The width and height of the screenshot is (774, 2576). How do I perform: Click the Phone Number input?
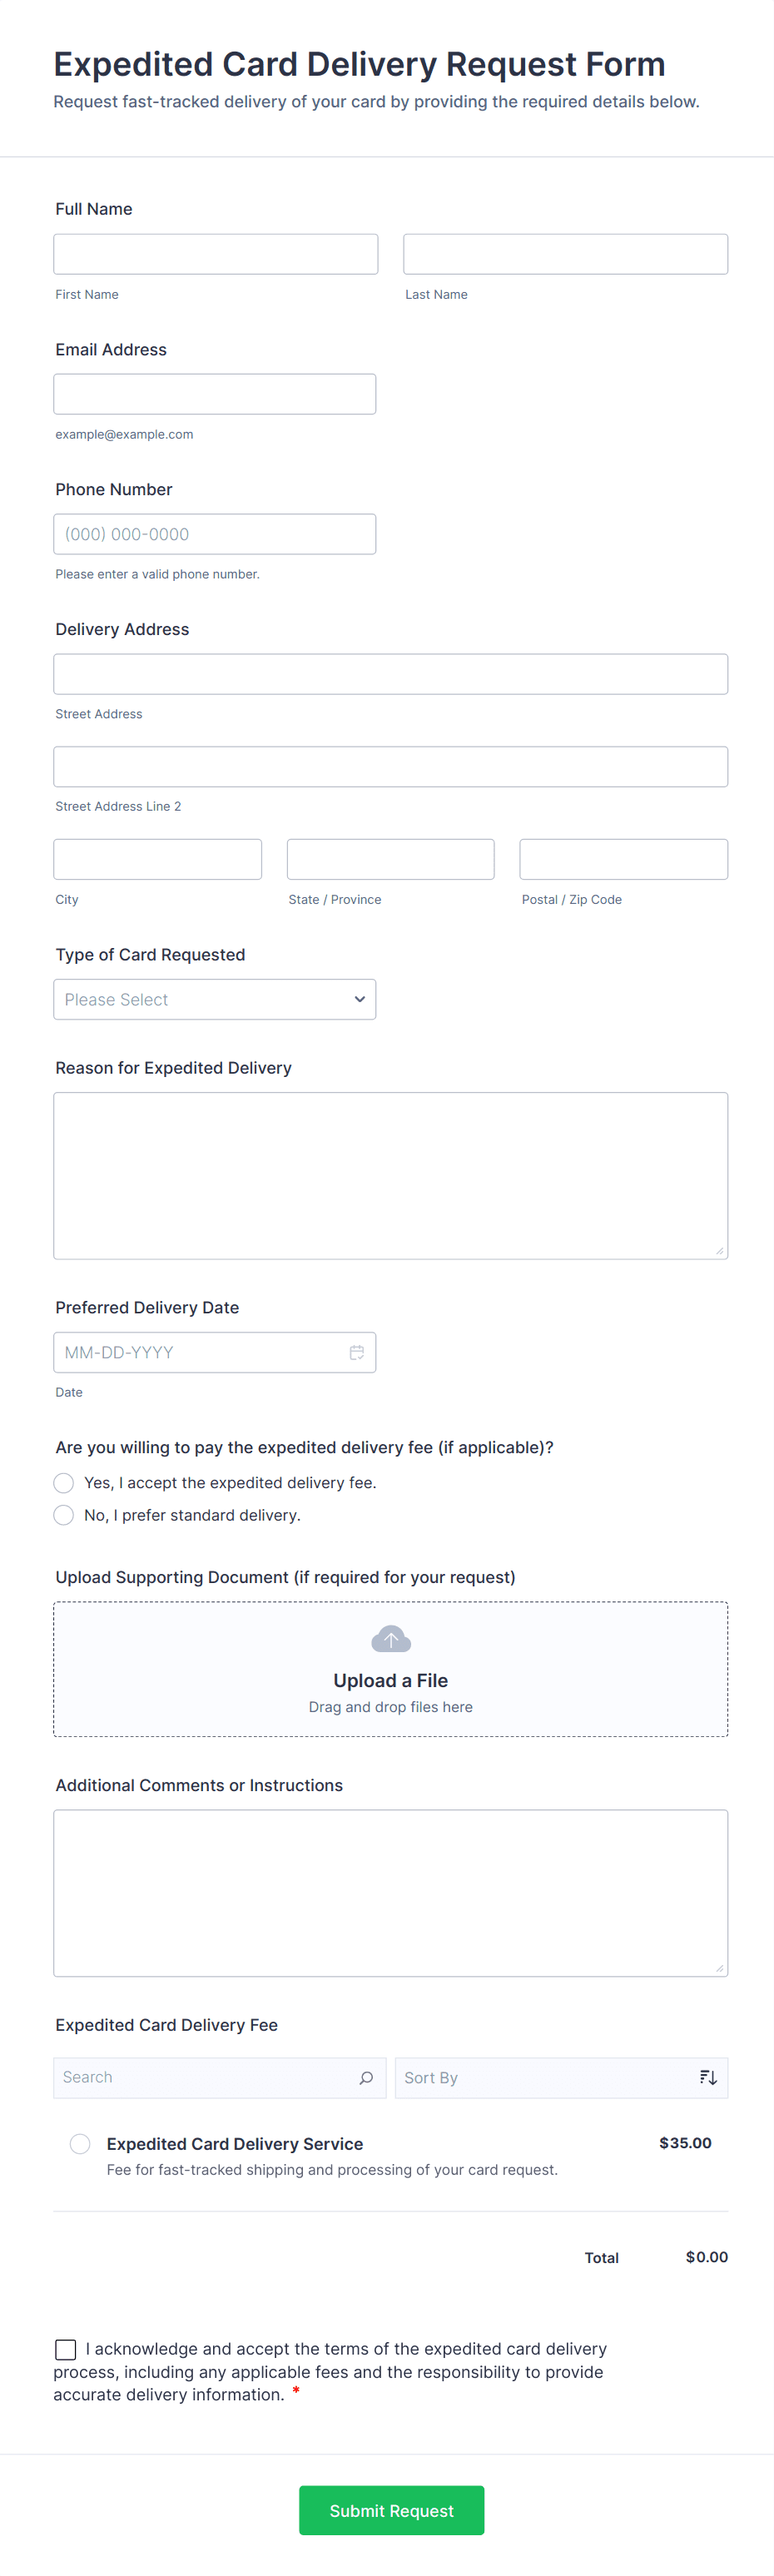215,534
